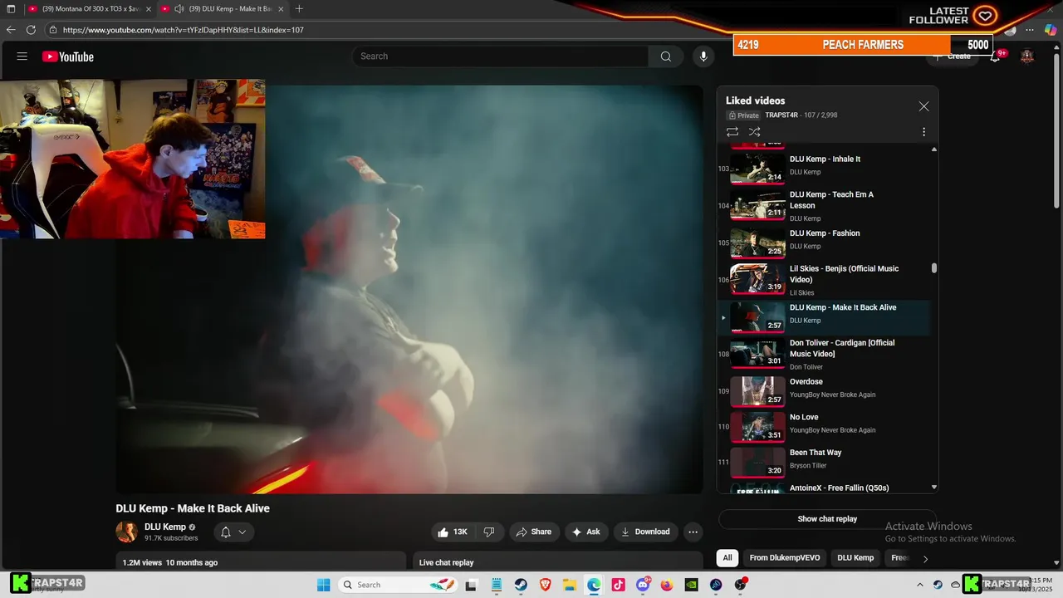The image size is (1063, 598).
Task: Open a new browser tab
Action: pyautogui.click(x=299, y=9)
